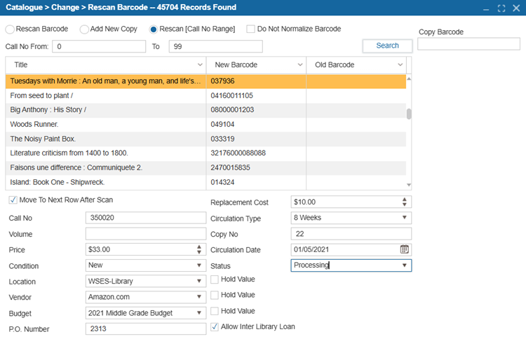Expand the Budget dropdown
The image size is (526, 339).
199,313
